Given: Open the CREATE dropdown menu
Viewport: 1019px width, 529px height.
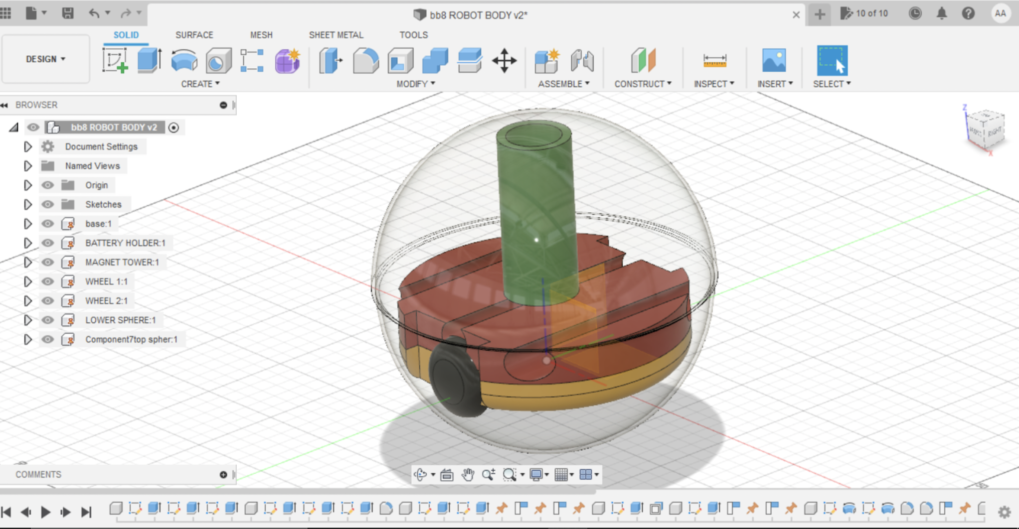Looking at the screenshot, I should point(200,84).
